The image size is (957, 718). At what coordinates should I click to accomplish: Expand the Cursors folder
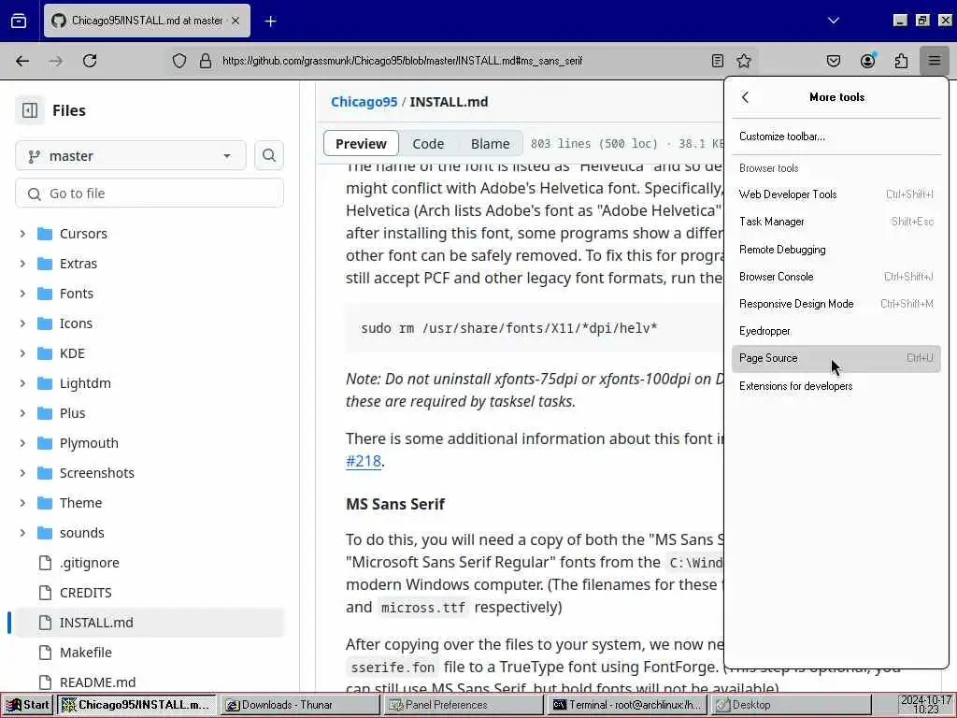[x=22, y=234]
